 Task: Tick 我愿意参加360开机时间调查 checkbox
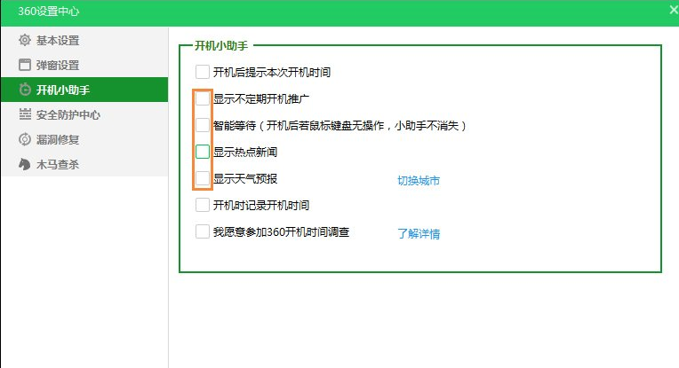pos(203,231)
